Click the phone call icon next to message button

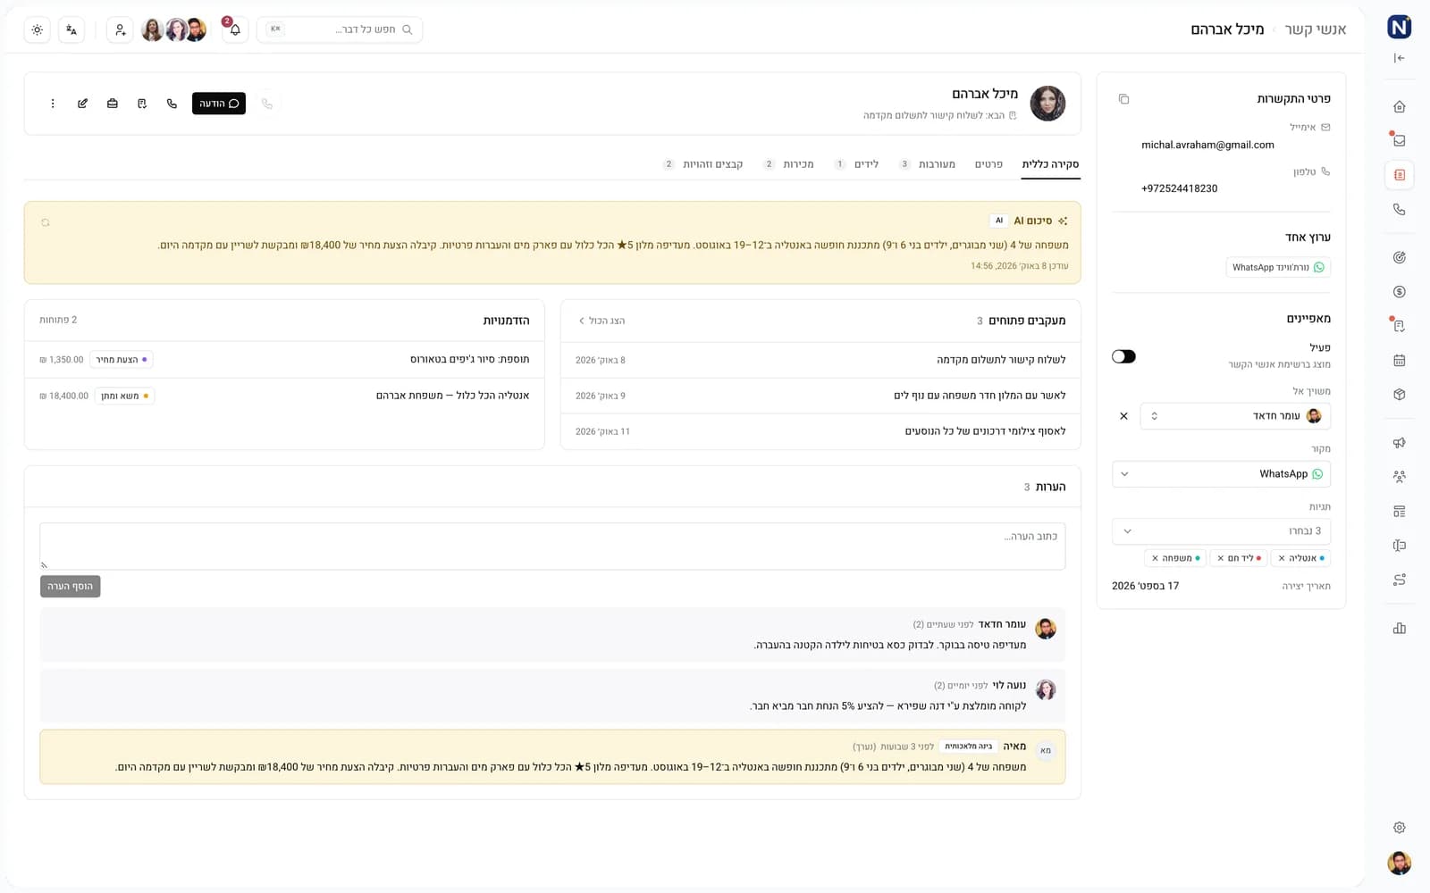[172, 104]
